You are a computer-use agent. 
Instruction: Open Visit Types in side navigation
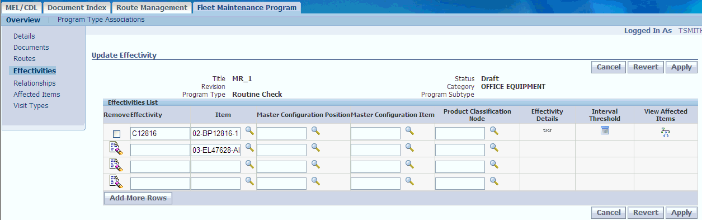(31, 106)
